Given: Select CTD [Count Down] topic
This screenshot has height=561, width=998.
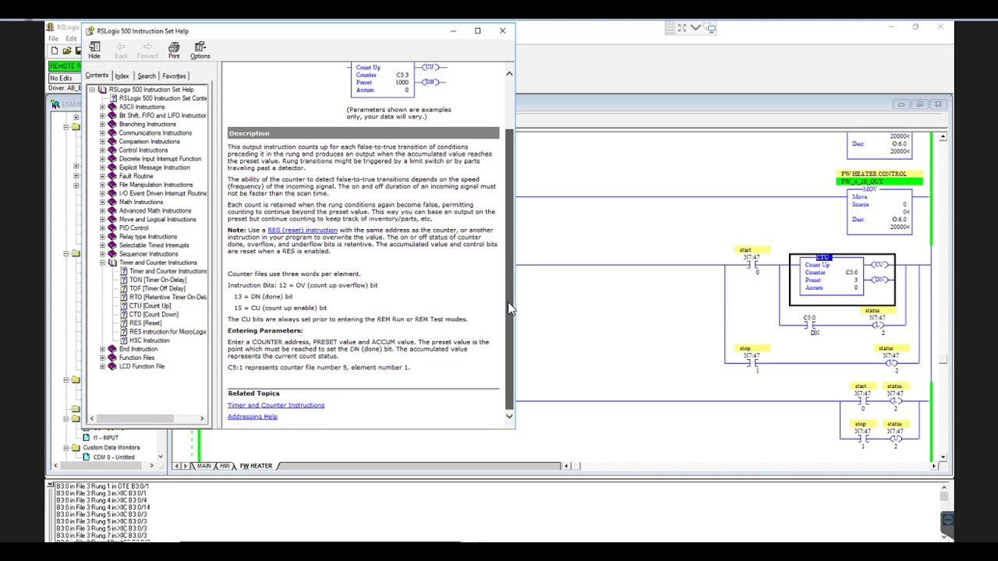Looking at the screenshot, I should click(x=154, y=315).
